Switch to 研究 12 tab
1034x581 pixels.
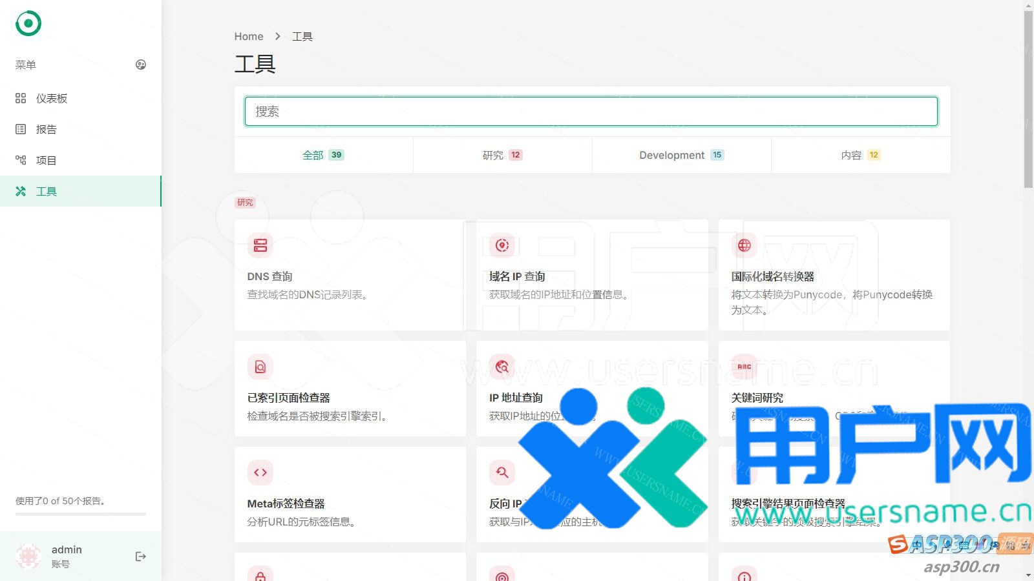click(502, 155)
